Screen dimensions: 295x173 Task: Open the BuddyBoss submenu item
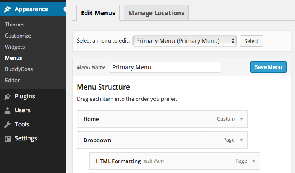coord(19,69)
